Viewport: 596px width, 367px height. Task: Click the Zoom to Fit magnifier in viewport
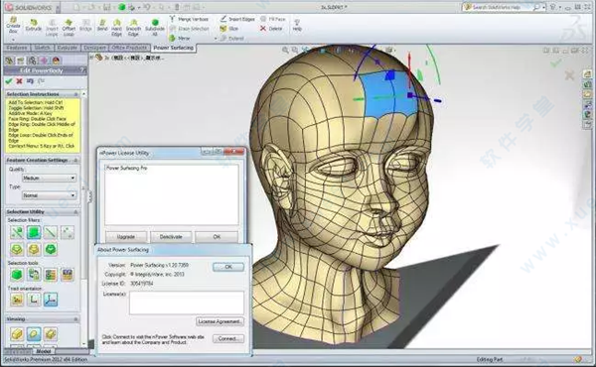[285, 50]
